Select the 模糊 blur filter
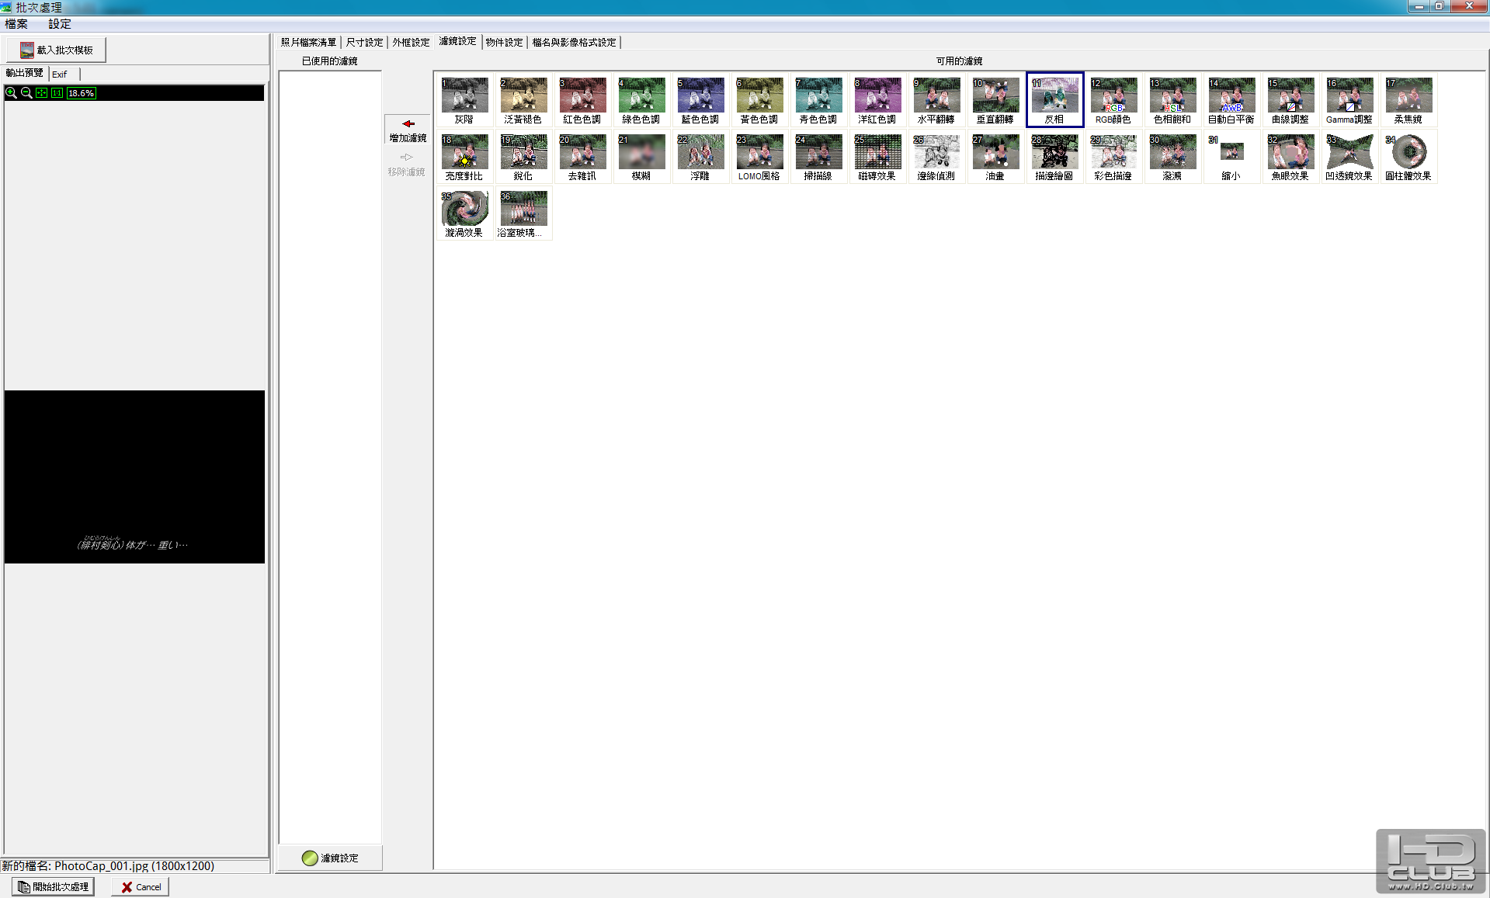Screen dimensions: 1490x898 [641, 158]
